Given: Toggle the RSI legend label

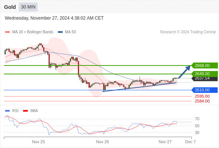Looking at the screenshot, I should (15, 111).
